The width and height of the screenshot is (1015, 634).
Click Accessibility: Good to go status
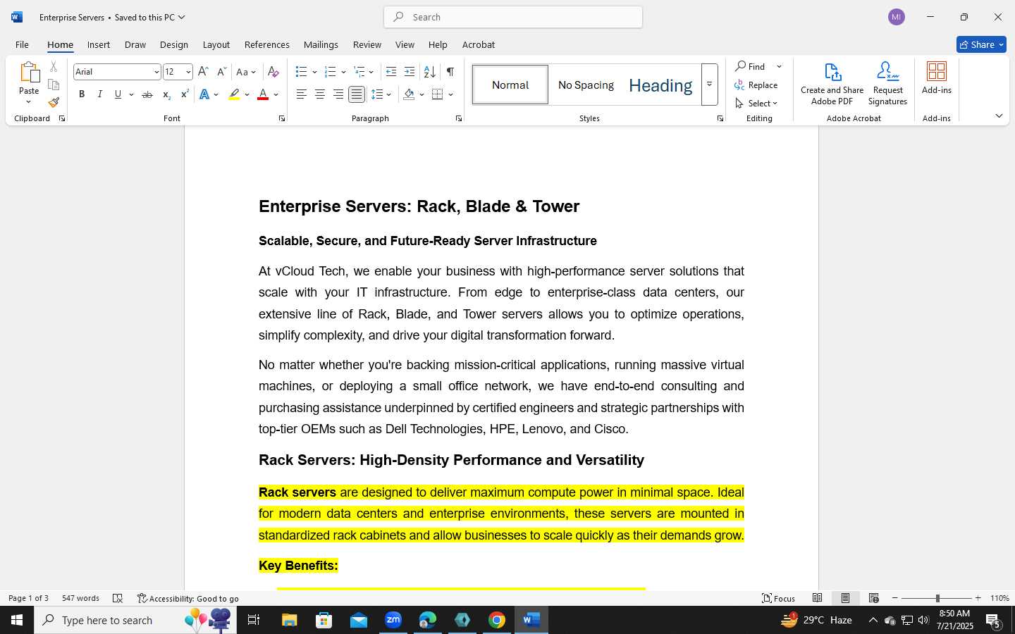[188, 598]
